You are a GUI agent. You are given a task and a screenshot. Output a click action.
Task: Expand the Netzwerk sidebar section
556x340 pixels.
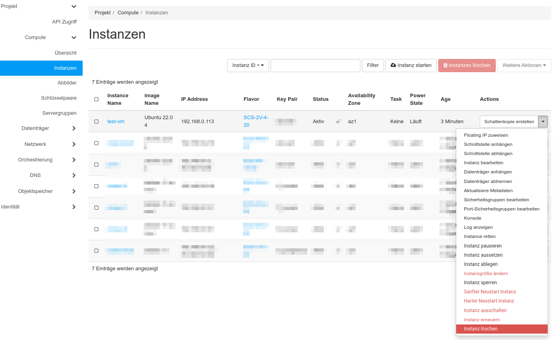click(74, 144)
